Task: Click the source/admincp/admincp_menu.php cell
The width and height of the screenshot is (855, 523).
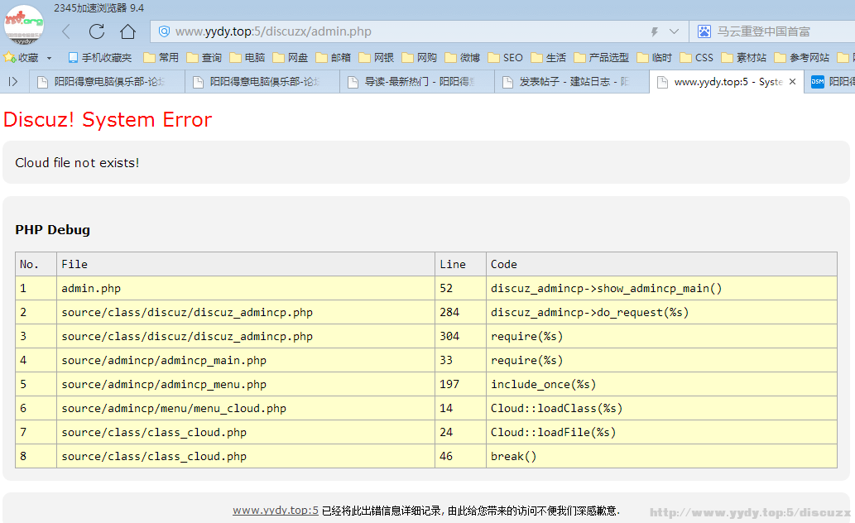Action: pos(245,384)
